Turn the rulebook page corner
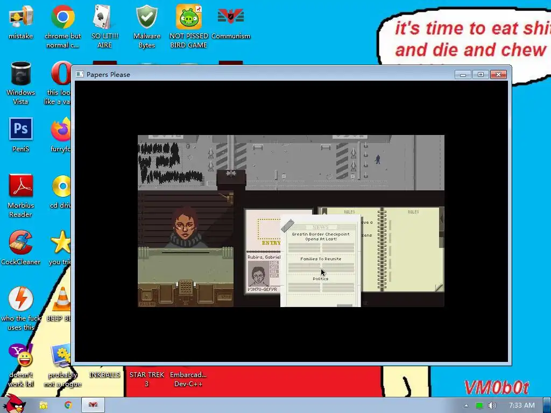The image size is (551, 413). click(x=439, y=288)
